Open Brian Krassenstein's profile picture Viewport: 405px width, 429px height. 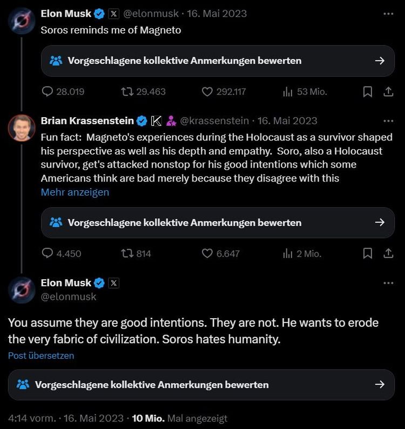(x=22, y=128)
